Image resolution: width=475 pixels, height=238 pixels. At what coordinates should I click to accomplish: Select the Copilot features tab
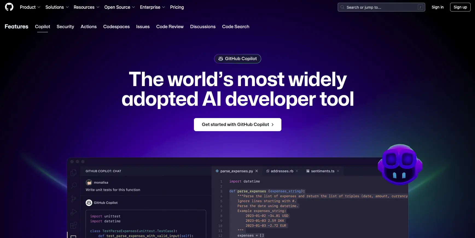click(x=42, y=27)
